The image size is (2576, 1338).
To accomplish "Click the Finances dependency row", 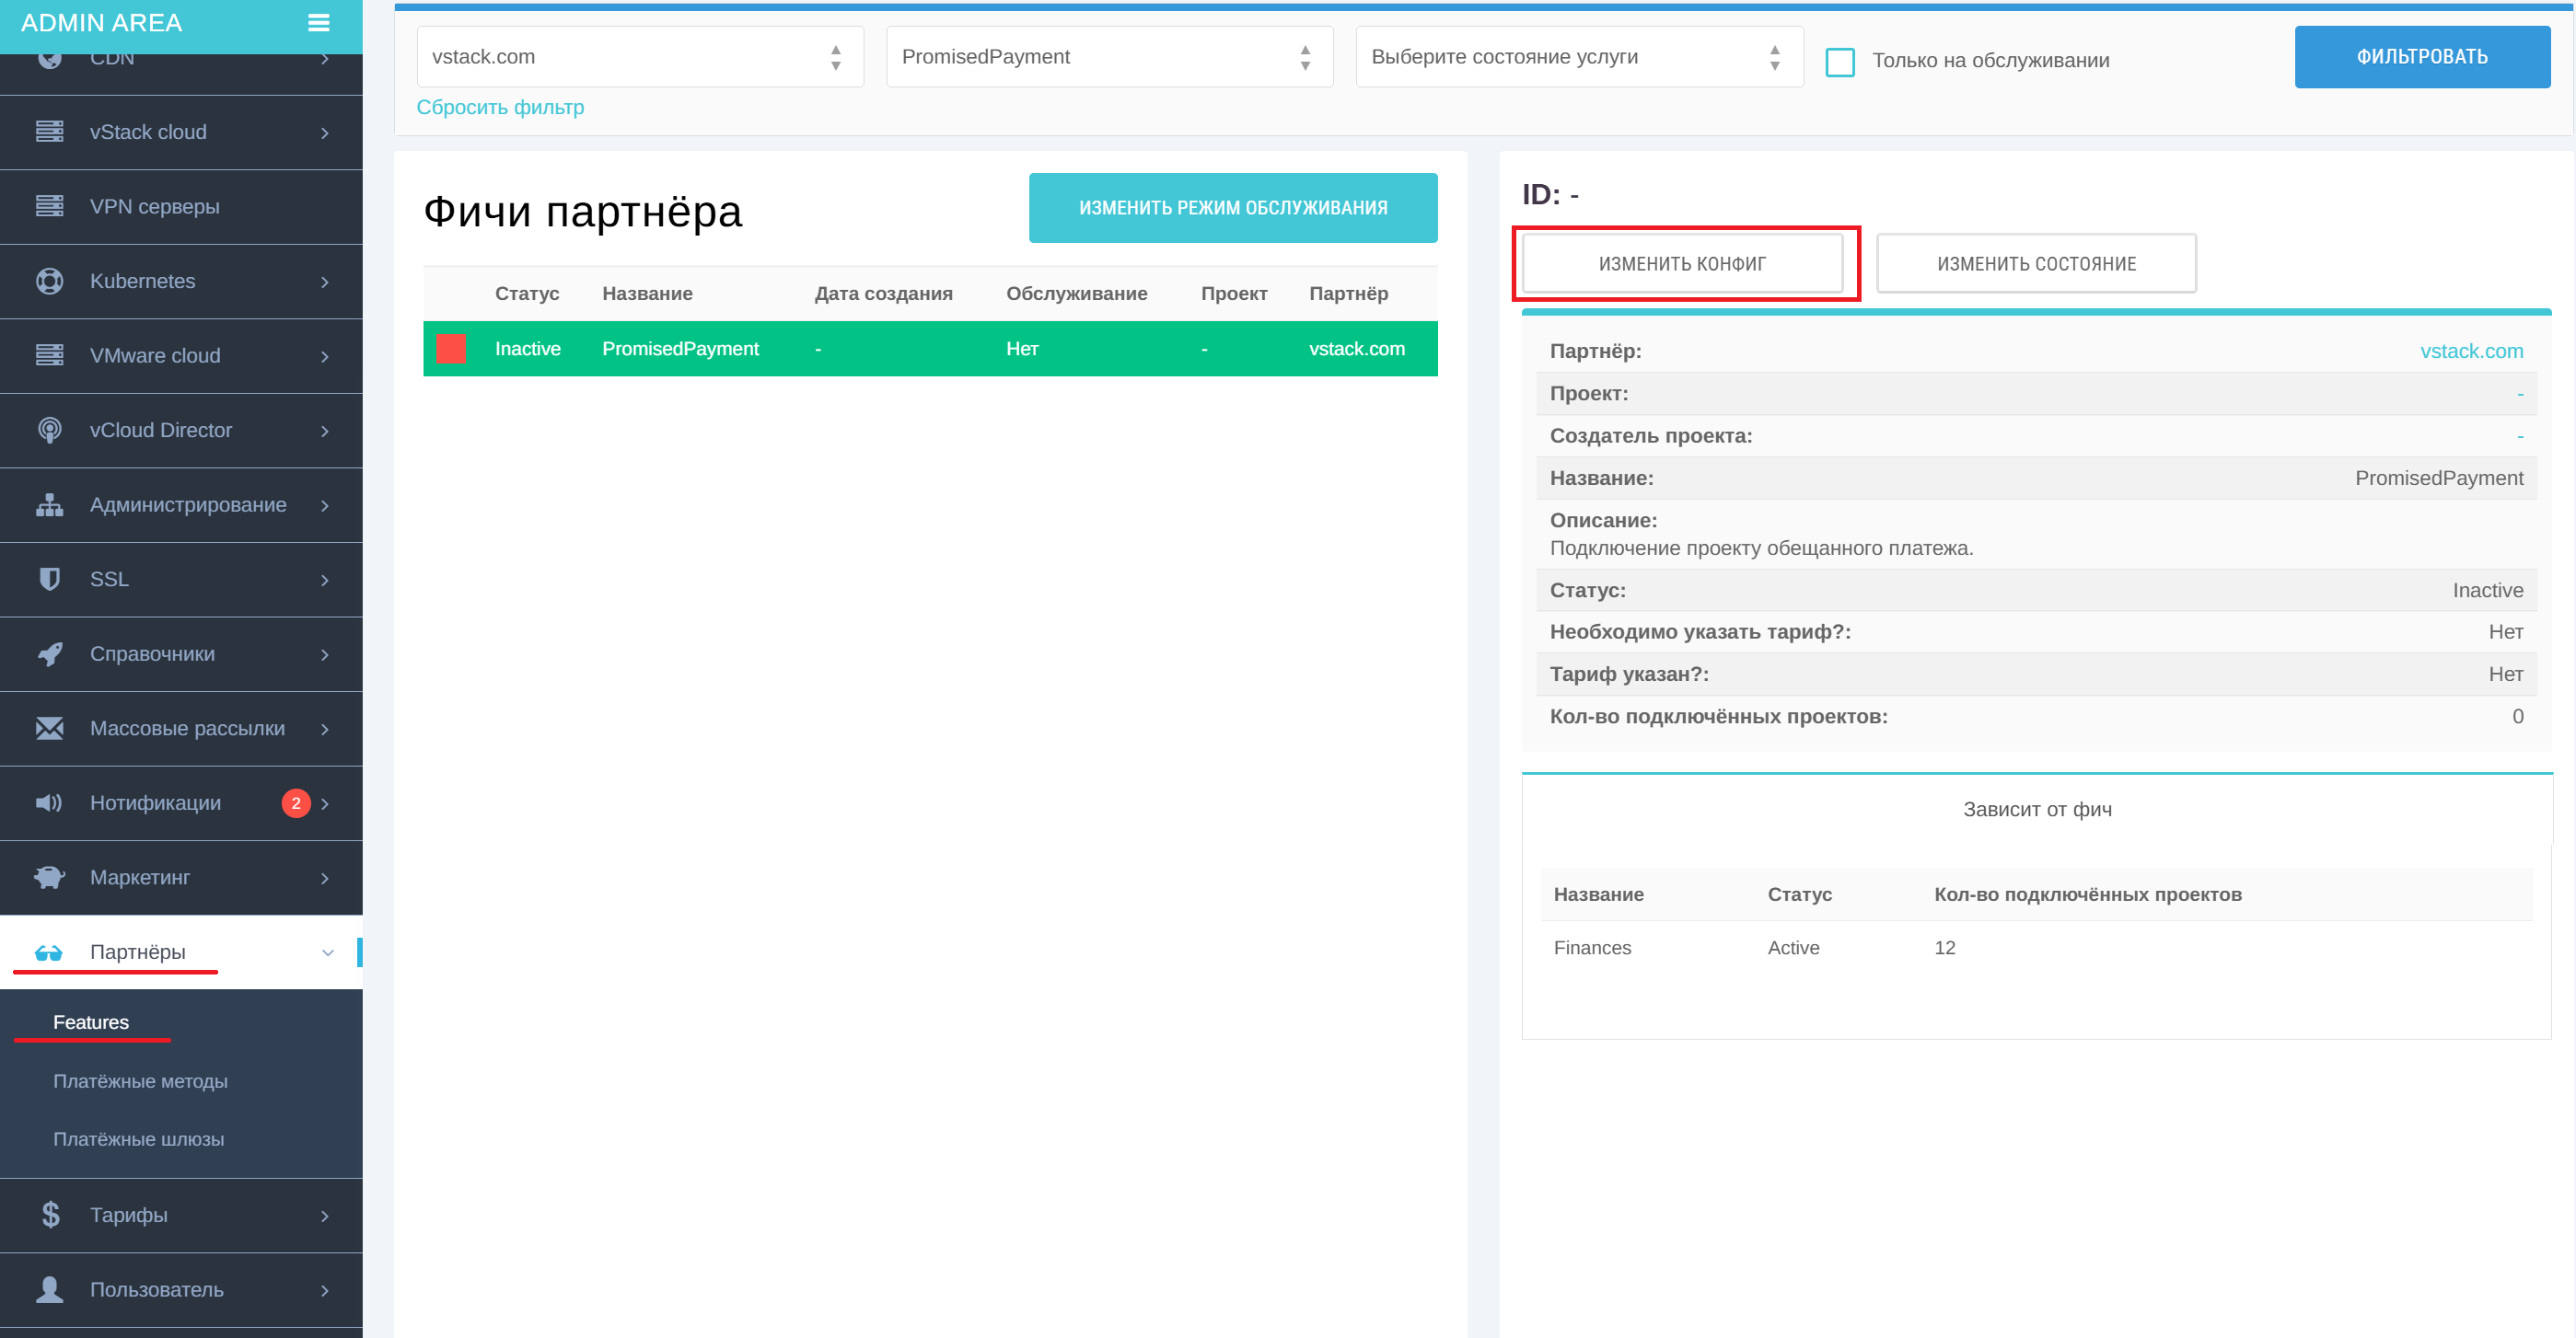I will tap(2036, 947).
